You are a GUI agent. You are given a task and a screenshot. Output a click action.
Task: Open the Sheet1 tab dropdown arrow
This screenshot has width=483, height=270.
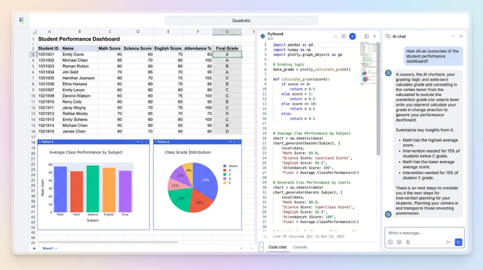click(x=57, y=249)
